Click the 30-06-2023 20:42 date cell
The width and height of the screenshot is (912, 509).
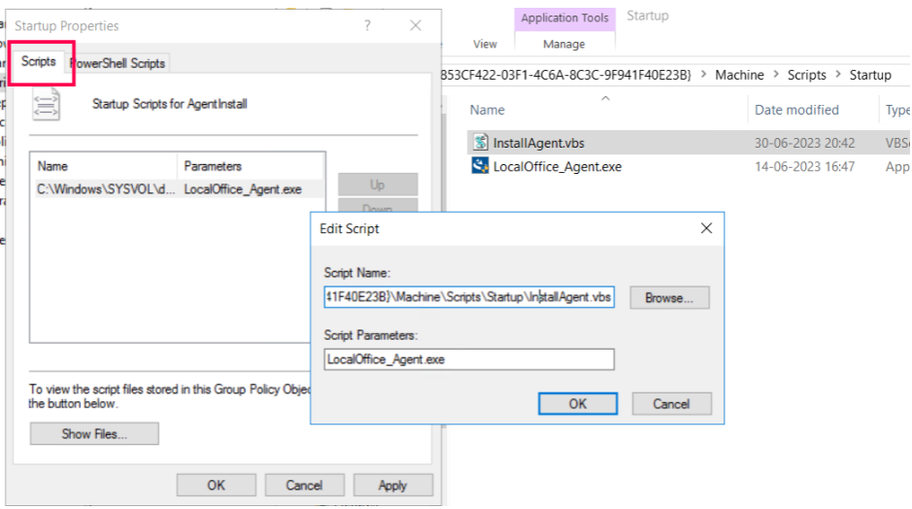click(x=804, y=143)
